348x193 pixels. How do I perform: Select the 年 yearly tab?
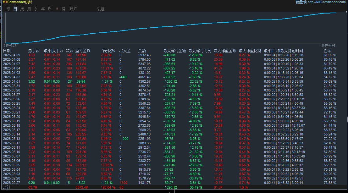coord(43,9)
